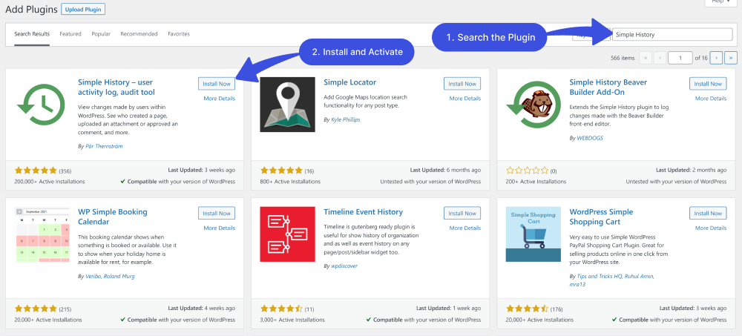
Task: Install the Simple History activity log plugin
Action: 217,84
